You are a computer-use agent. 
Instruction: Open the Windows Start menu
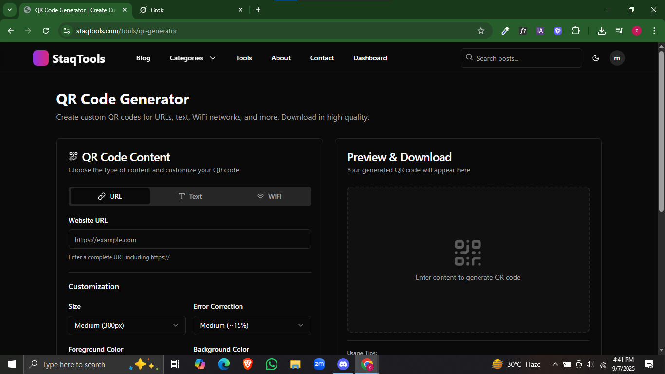click(12, 364)
